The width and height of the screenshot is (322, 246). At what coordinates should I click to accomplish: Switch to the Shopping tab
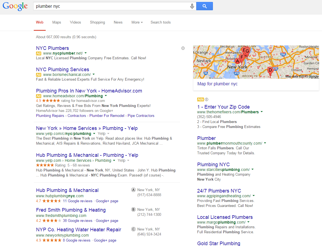97,22
